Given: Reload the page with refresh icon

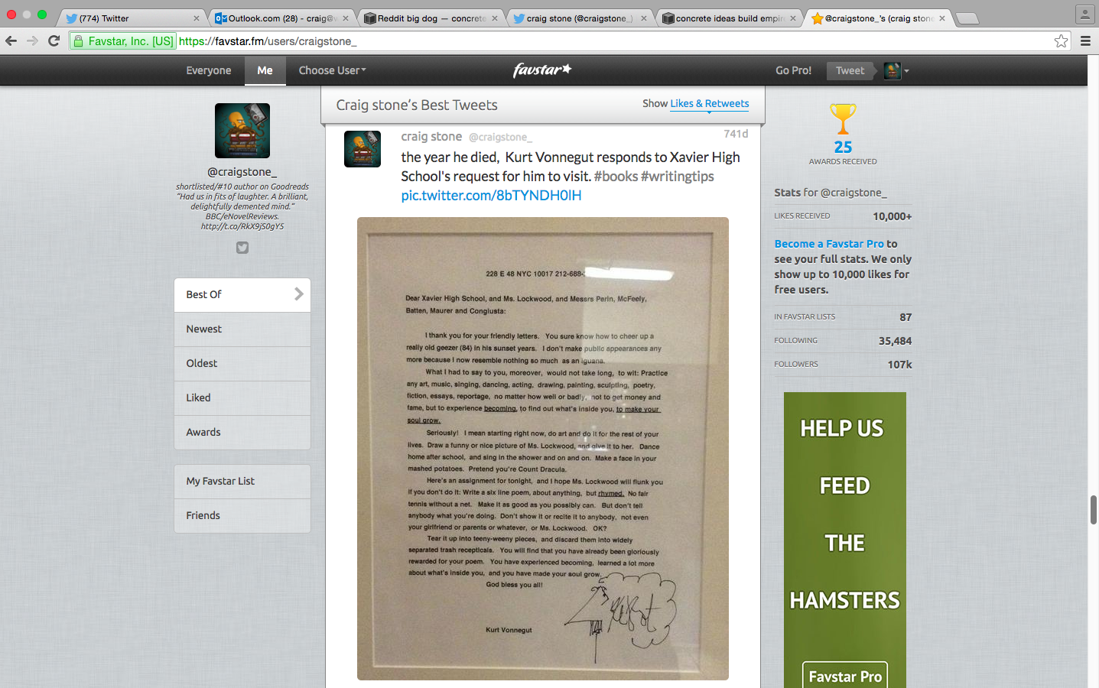Looking at the screenshot, I should click(x=54, y=41).
